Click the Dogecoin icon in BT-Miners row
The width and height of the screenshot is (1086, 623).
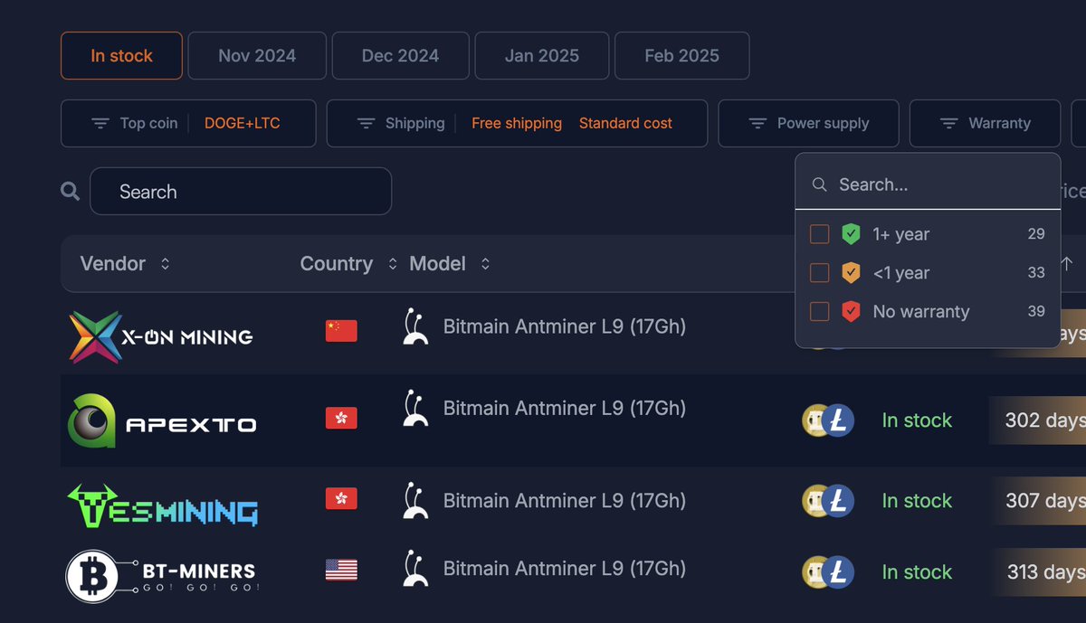pyautogui.click(x=815, y=572)
